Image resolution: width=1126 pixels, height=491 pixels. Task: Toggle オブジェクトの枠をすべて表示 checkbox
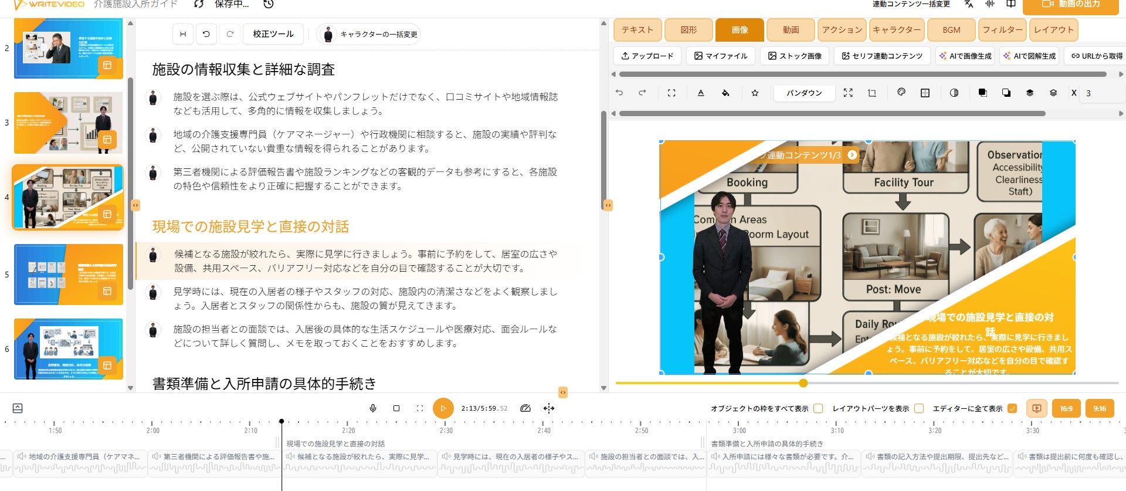point(818,408)
